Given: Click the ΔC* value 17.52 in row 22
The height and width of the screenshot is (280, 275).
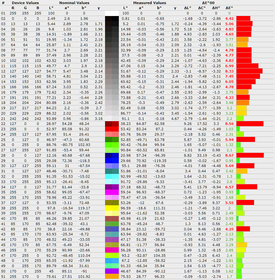Looking at the screenshot, I should [x=202, y=124].
